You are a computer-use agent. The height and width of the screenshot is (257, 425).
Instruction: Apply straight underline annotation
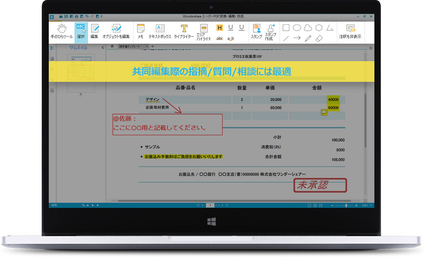coord(230,28)
